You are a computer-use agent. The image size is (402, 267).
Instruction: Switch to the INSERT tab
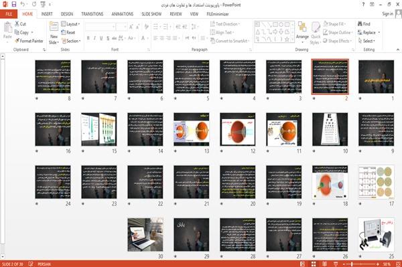point(47,14)
